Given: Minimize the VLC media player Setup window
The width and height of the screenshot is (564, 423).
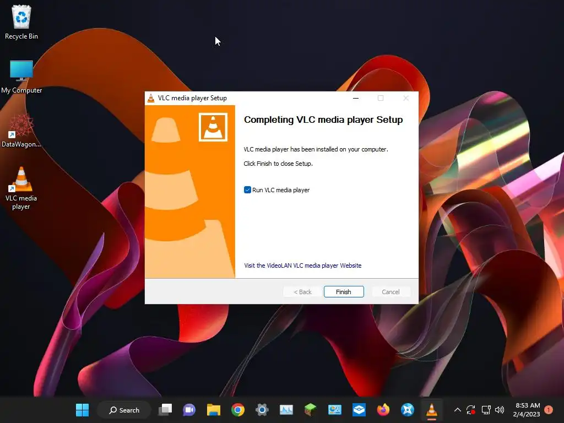Looking at the screenshot, I should (x=356, y=98).
